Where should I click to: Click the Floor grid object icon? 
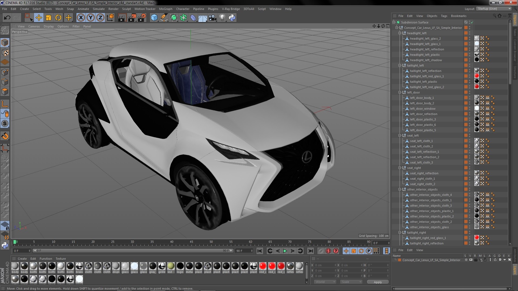pos(203,18)
